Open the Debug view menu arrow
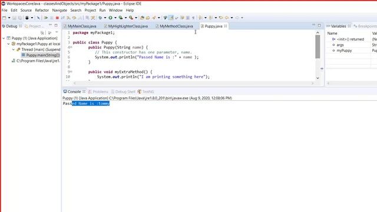 pyautogui.click(x=57, y=32)
